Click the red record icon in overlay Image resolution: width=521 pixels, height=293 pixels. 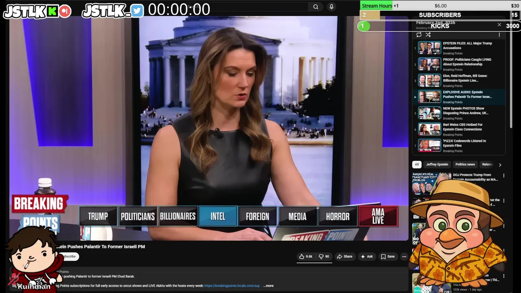(x=65, y=11)
